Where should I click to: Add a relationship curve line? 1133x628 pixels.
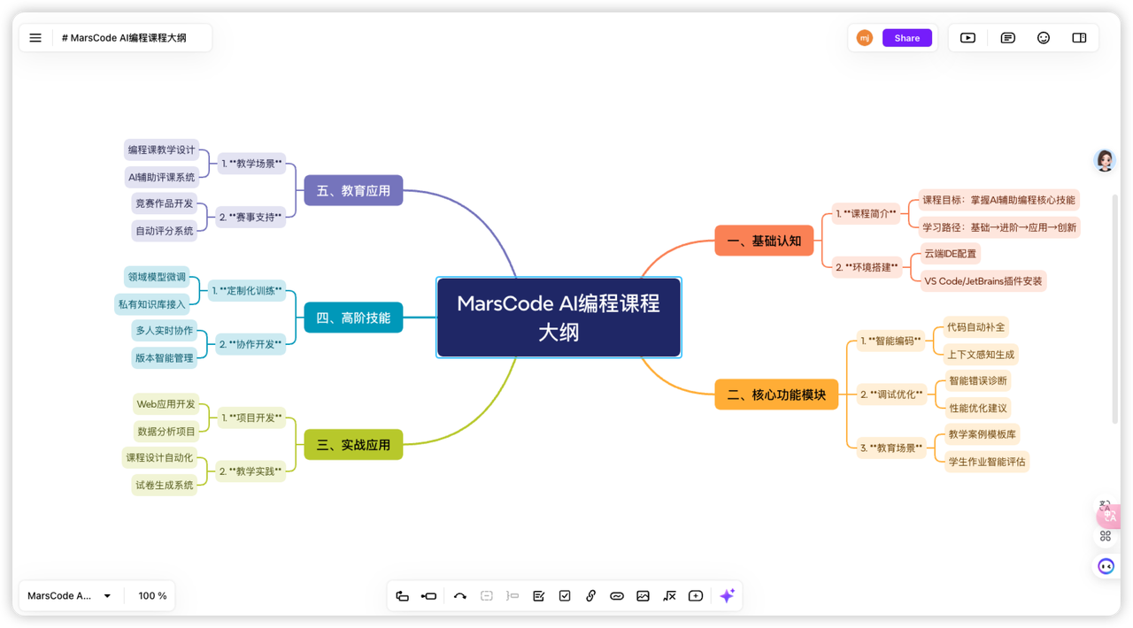coord(460,596)
